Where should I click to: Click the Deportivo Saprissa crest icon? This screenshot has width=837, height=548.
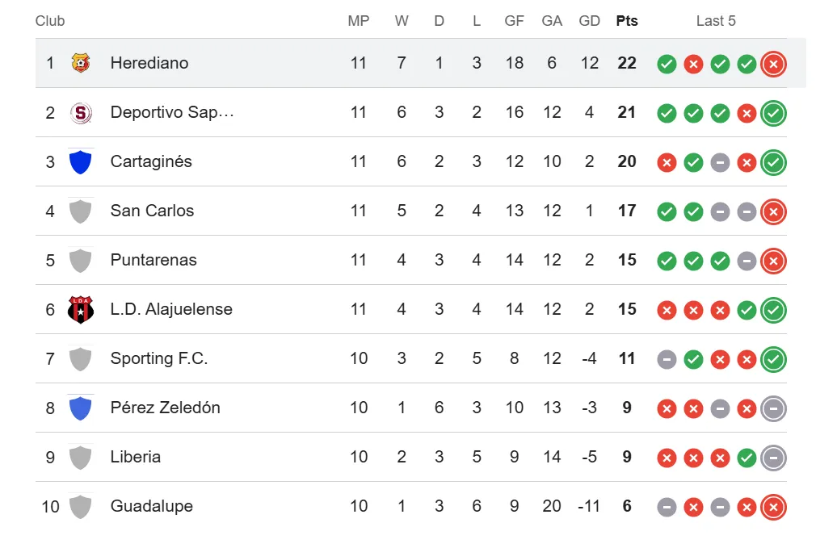(80, 112)
